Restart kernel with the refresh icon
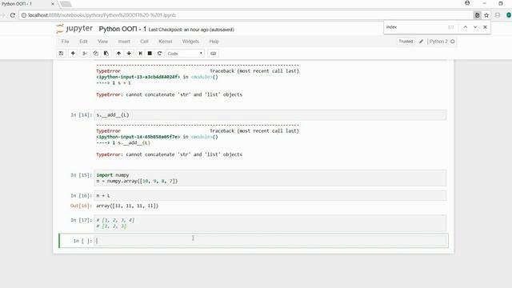512x288 pixels. (x=159, y=54)
